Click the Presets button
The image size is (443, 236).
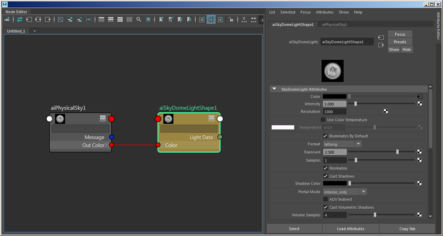pos(400,41)
